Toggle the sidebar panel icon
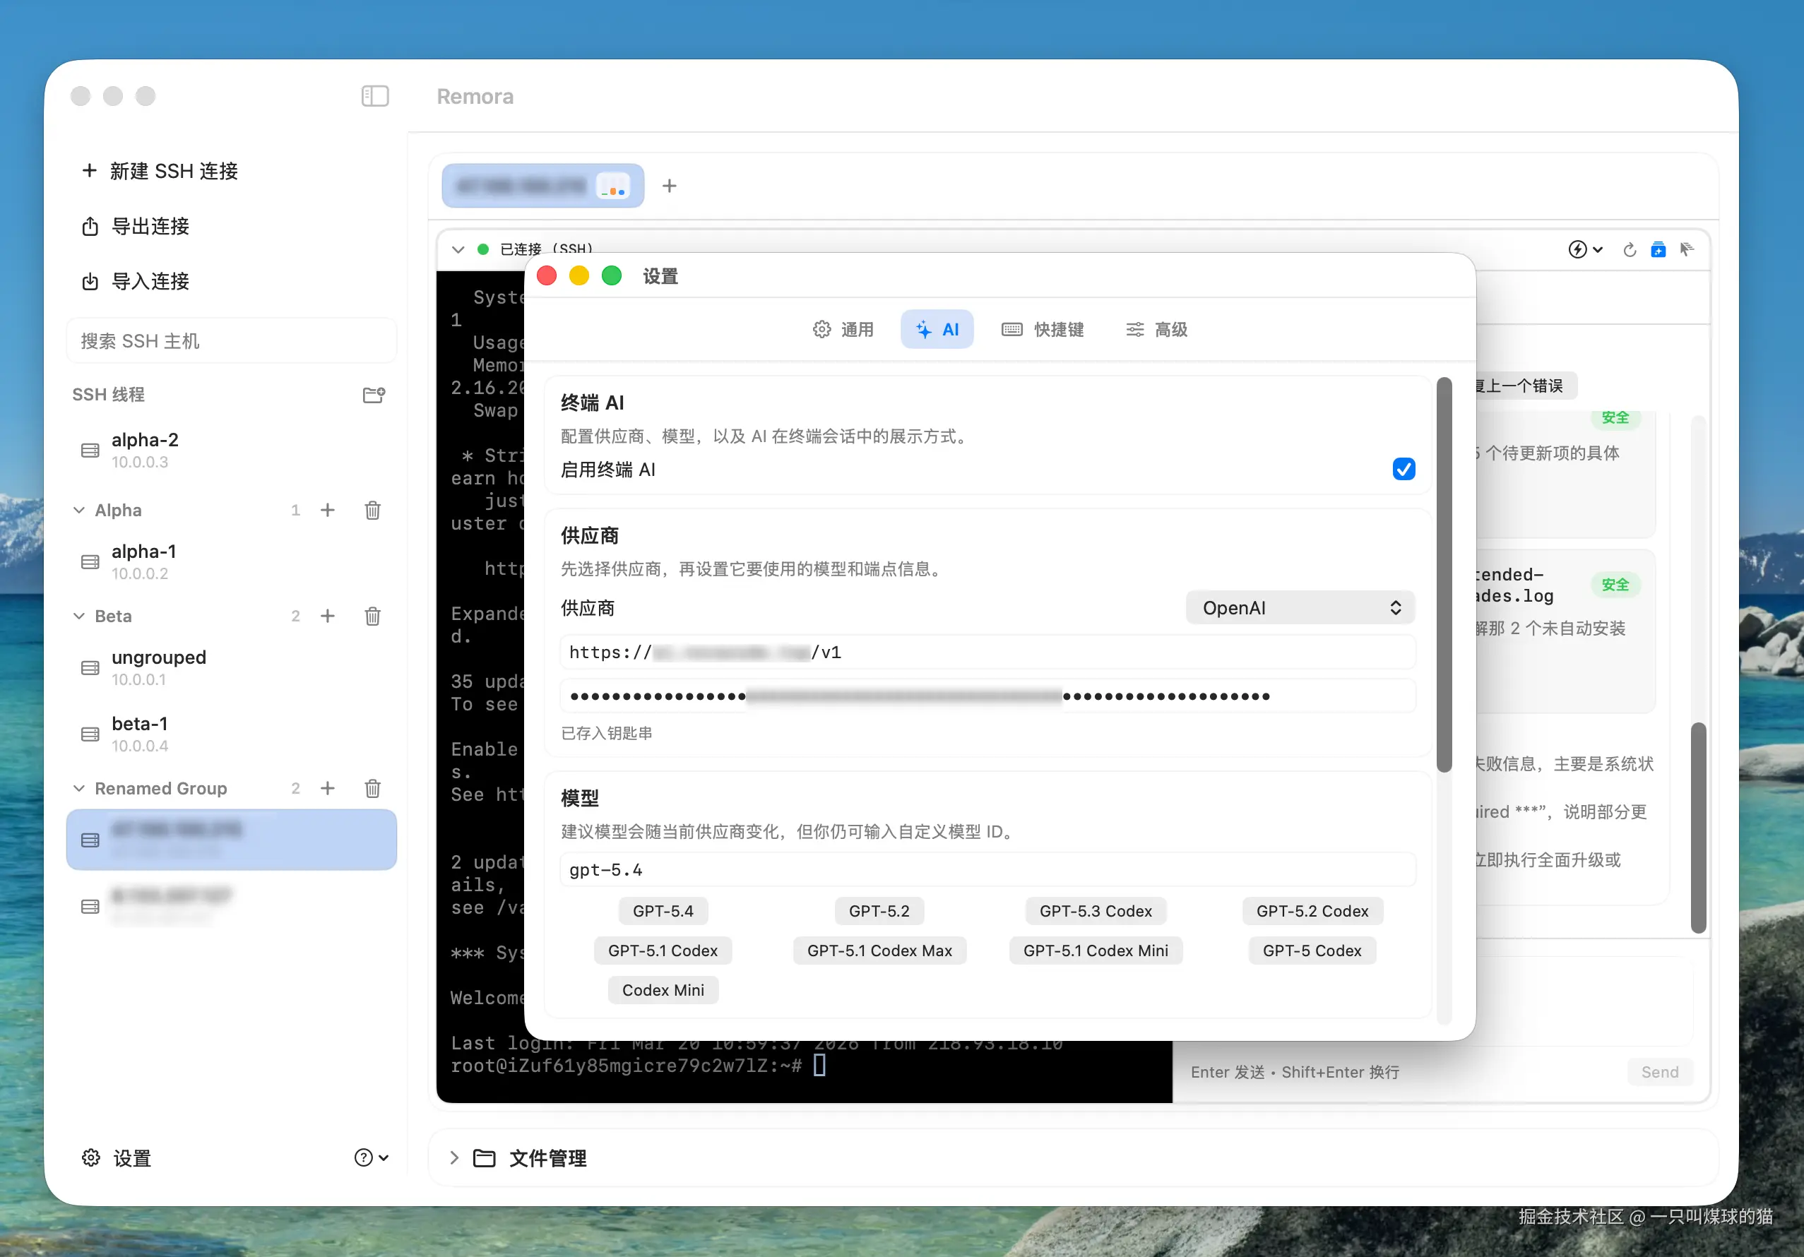 pos(375,96)
